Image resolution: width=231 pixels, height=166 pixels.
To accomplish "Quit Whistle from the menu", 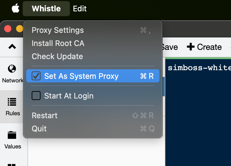I will (39, 129).
